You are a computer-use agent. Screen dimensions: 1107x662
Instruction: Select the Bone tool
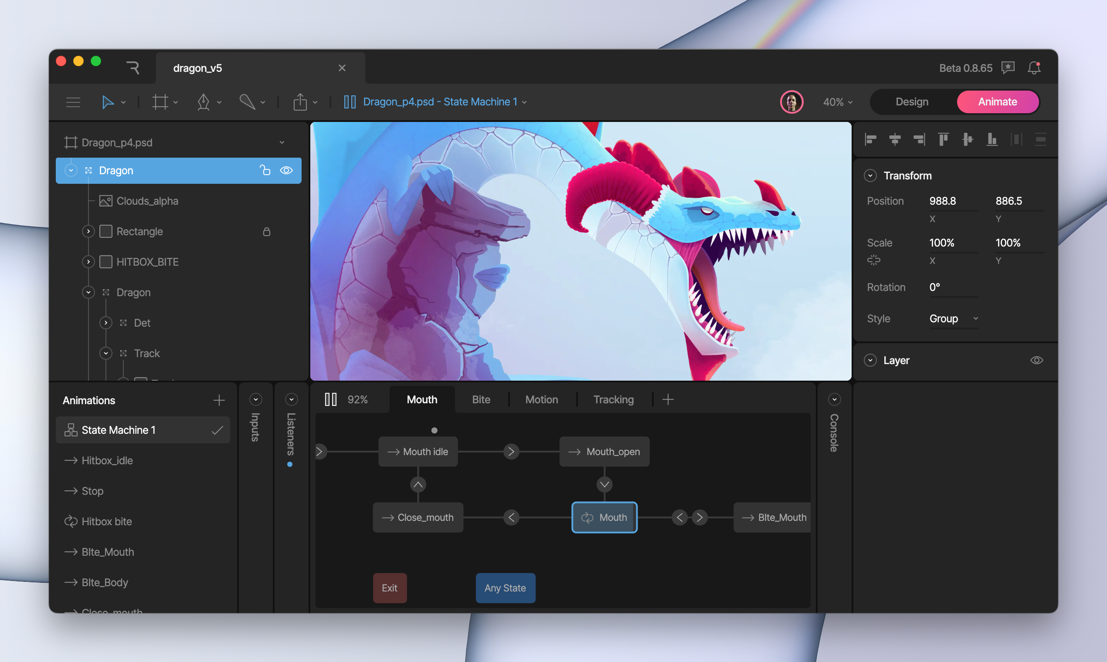(x=247, y=102)
